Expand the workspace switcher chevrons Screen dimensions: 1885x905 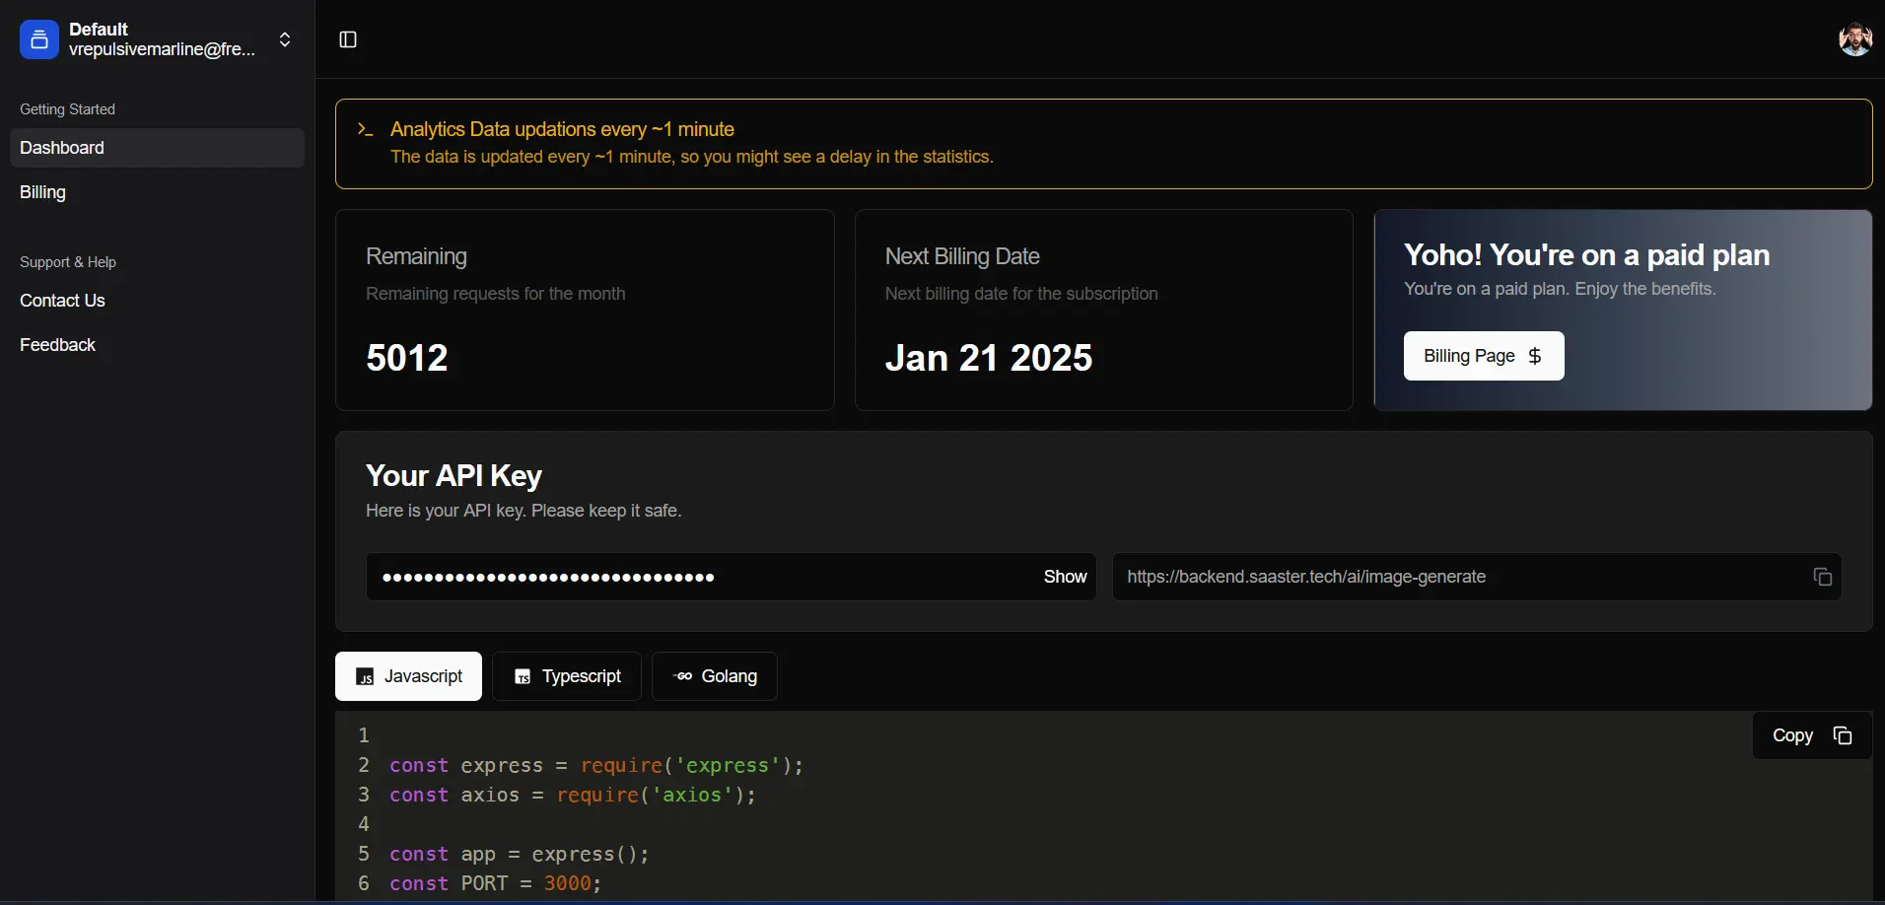click(x=285, y=39)
